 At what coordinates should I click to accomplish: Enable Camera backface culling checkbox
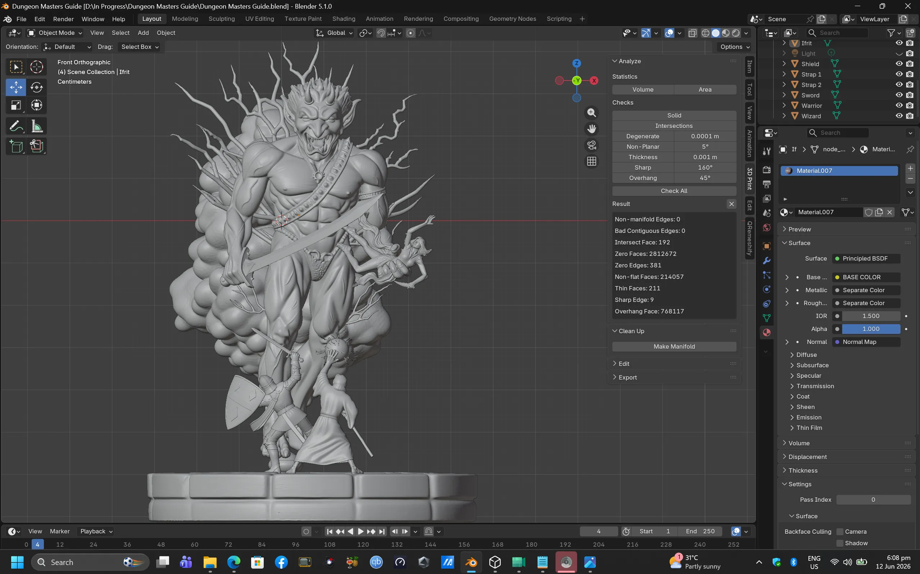[x=840, y=532]
